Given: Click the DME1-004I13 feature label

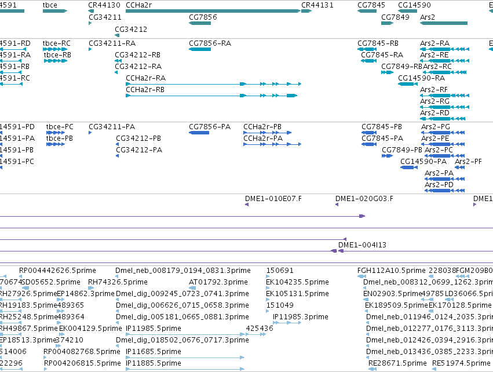Looking at the screenshot, I should (x=362, y=245).
